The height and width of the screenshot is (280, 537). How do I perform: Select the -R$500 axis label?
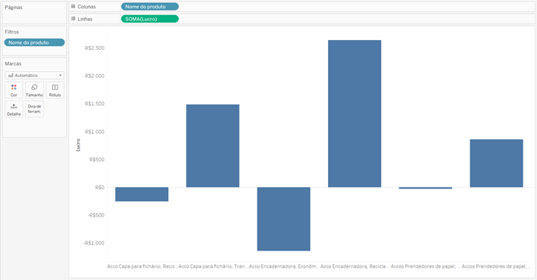pos(96,216)
